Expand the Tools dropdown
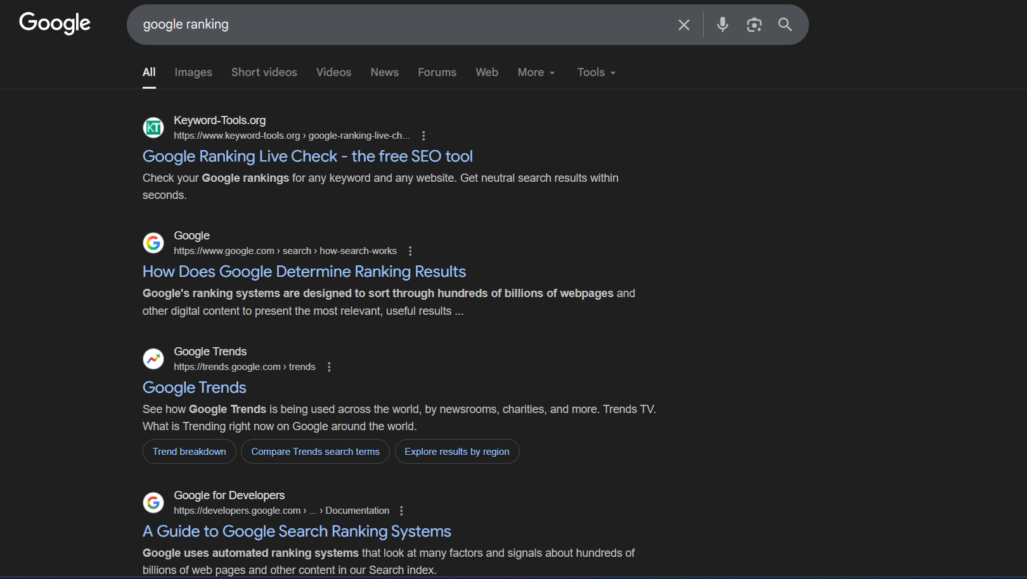Screen dimensions: 1027x579 [x=596, y=72]
